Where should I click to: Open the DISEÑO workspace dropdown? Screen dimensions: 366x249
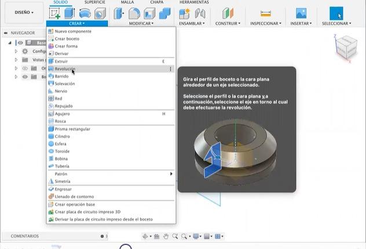24,12
